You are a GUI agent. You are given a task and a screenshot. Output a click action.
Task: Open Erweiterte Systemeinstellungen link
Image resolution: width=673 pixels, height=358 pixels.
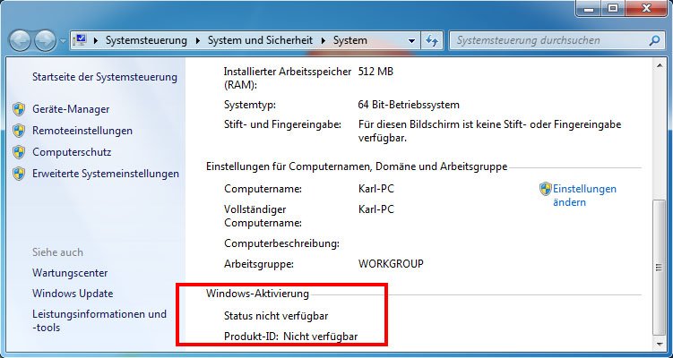click(106, 174)
